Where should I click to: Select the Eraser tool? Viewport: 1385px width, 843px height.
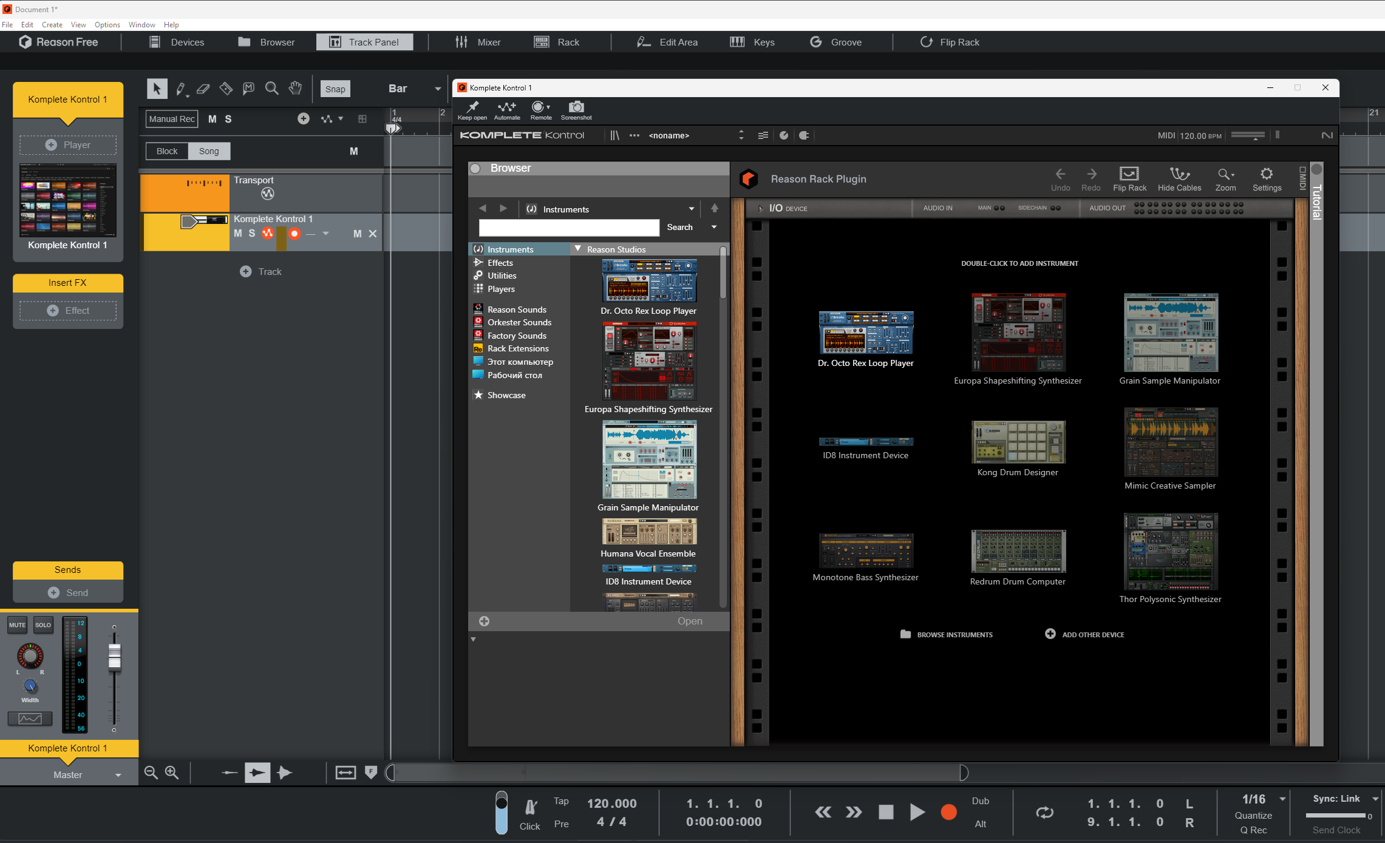click(203, 89)
